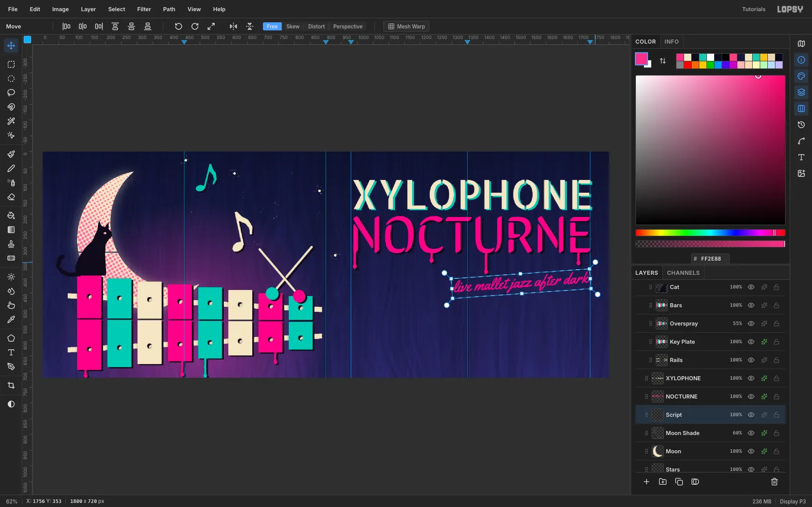The width and height of the screenshot is (812, 507).
Task: Edit the hex color field FF2E88
Action: point(710,259)
